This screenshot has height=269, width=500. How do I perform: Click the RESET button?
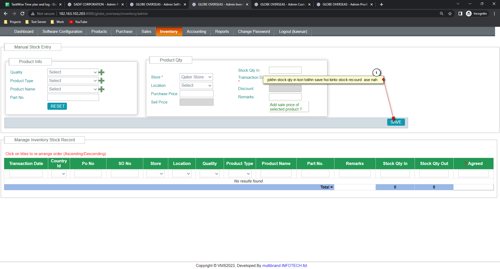tap(57, 106)
